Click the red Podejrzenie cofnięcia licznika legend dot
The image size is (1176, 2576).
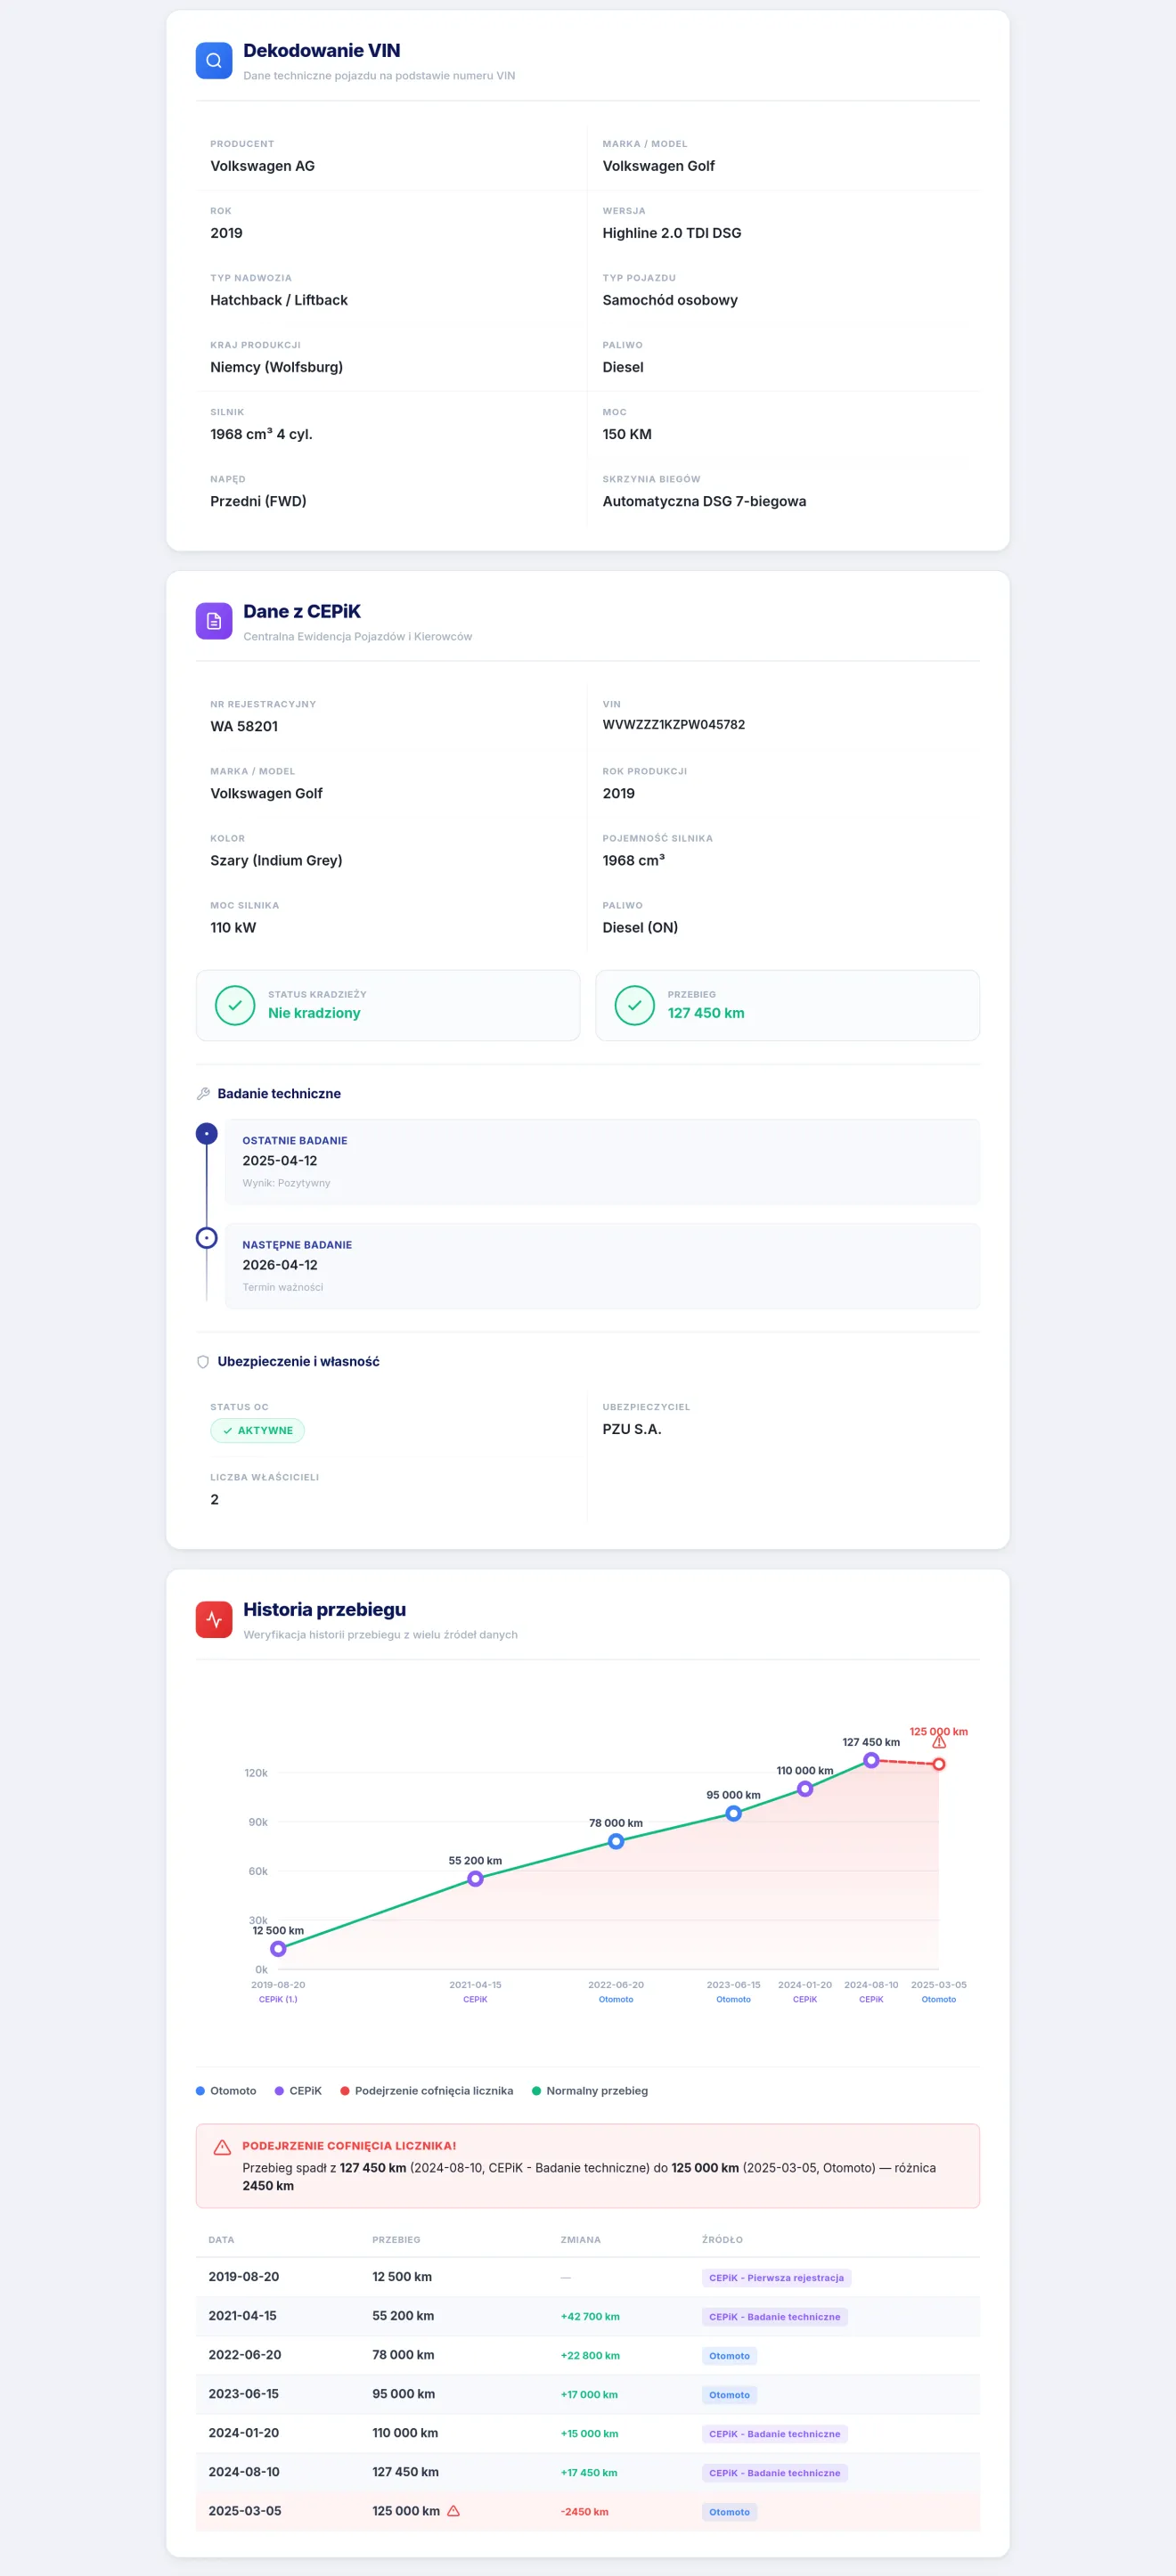[x=345, y=2090]
